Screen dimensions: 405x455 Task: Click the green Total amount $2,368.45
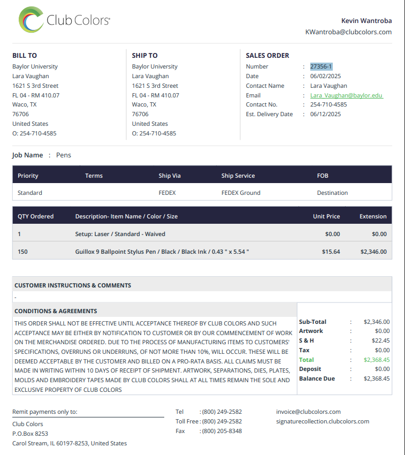click(x=377, y=360)
